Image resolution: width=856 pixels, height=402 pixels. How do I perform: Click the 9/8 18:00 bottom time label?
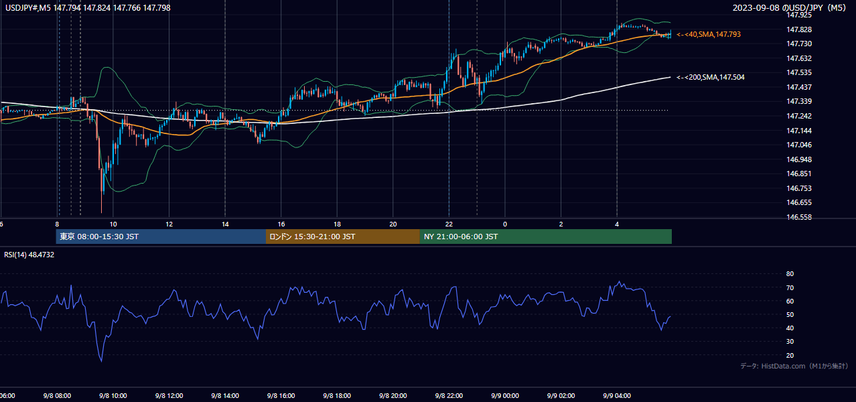point(337,396)
